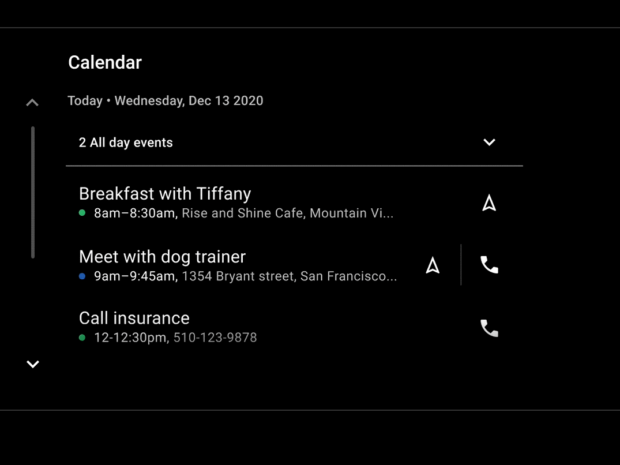Open the Breakfast with Tiffany event
This screenshot has width=620, height=465.
(x=165, y=194)
